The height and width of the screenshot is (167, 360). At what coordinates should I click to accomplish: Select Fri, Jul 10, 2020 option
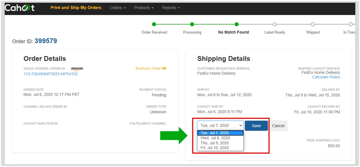coord(220,148)
